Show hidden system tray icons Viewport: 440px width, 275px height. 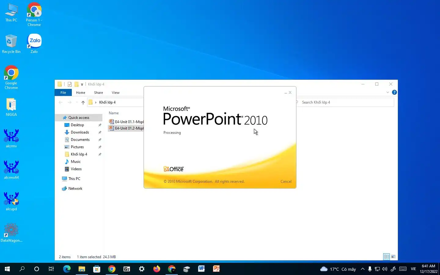362,269
